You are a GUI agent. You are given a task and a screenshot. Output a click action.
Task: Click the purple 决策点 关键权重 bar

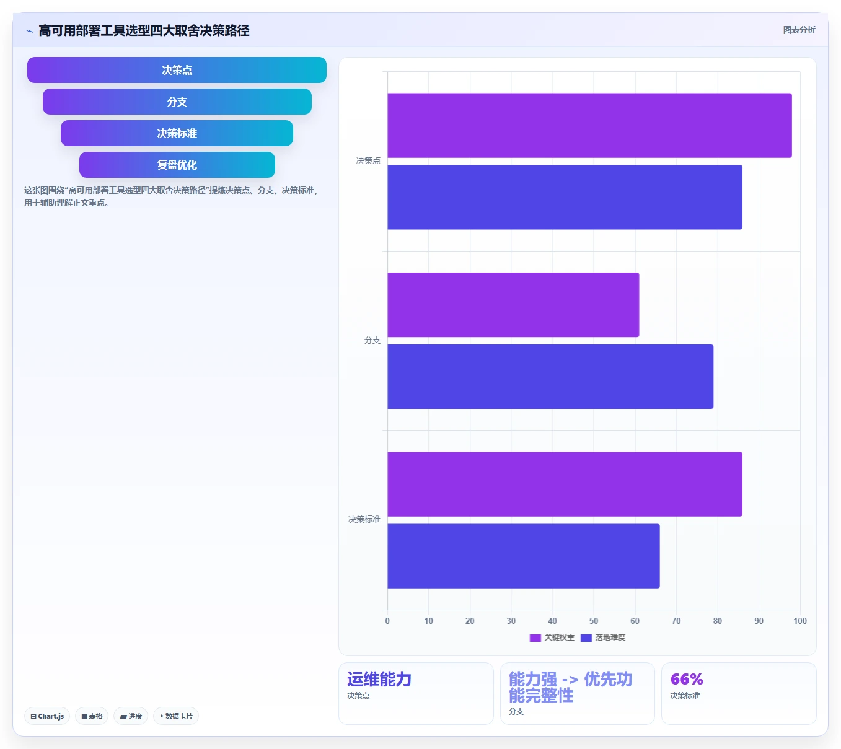coord(589,126)
